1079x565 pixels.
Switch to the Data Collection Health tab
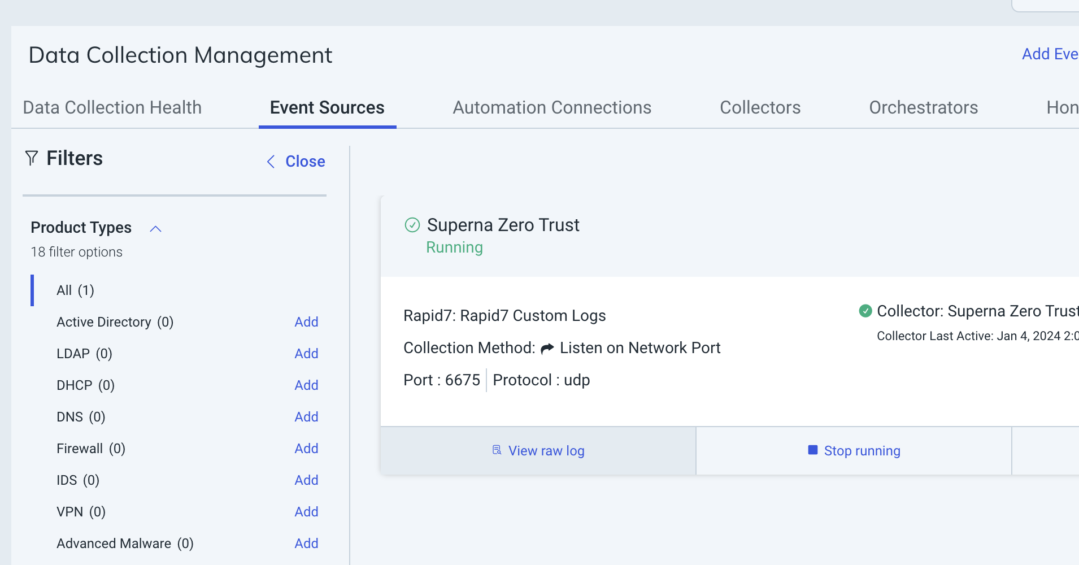click(x=112, y=107)
